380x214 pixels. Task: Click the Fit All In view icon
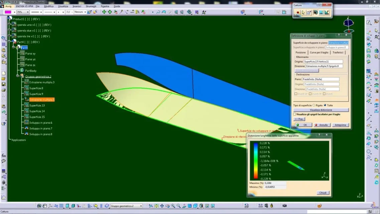coord(156,206)
